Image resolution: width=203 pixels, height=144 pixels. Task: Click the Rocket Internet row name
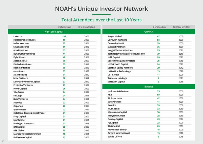(22, 67)
